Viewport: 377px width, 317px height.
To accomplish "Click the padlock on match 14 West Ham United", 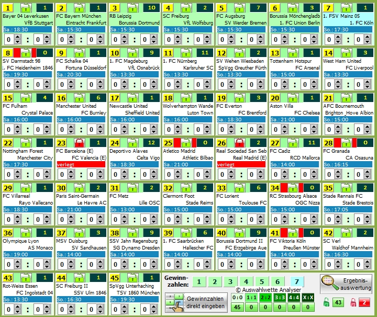I will click(x=347, y=53).
